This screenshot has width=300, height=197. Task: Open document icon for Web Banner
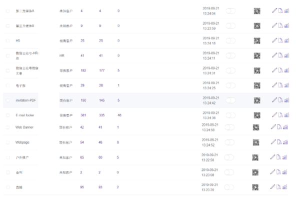coord(279,127)
